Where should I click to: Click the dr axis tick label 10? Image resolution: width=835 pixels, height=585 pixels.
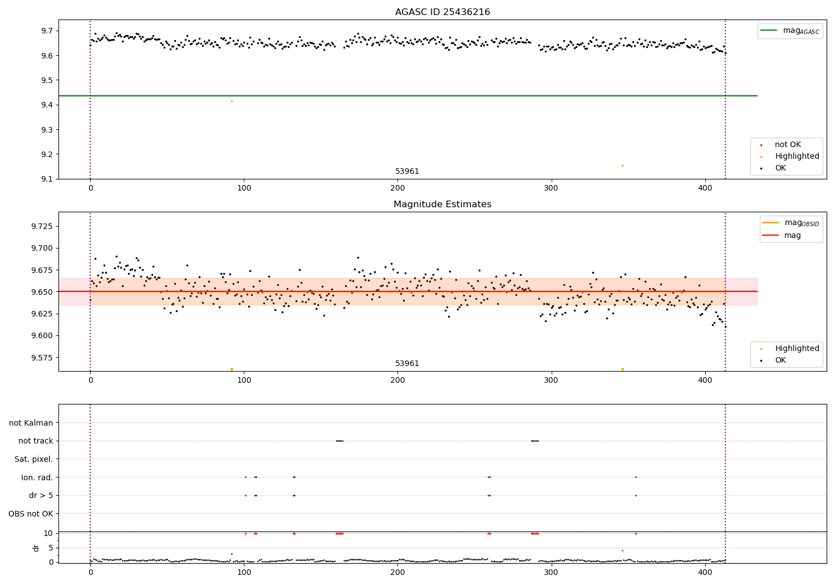point(49,533)
